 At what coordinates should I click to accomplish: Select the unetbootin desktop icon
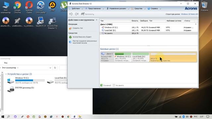(x=17, y=22)
